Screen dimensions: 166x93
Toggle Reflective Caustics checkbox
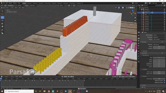(164, 81)
